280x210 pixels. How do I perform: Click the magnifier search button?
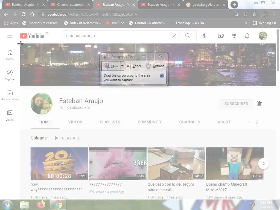click(x=188, y=36)
